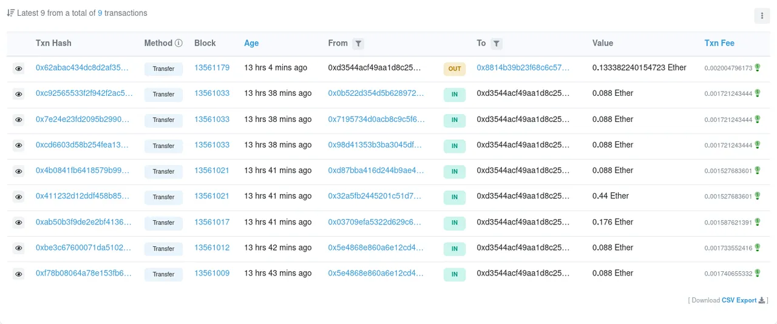Screen dimensions: 777x324
Task: Click the 0.176 Ether value
Action: click(613, 221)
